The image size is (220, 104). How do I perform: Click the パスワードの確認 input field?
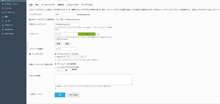coord(66,49)
